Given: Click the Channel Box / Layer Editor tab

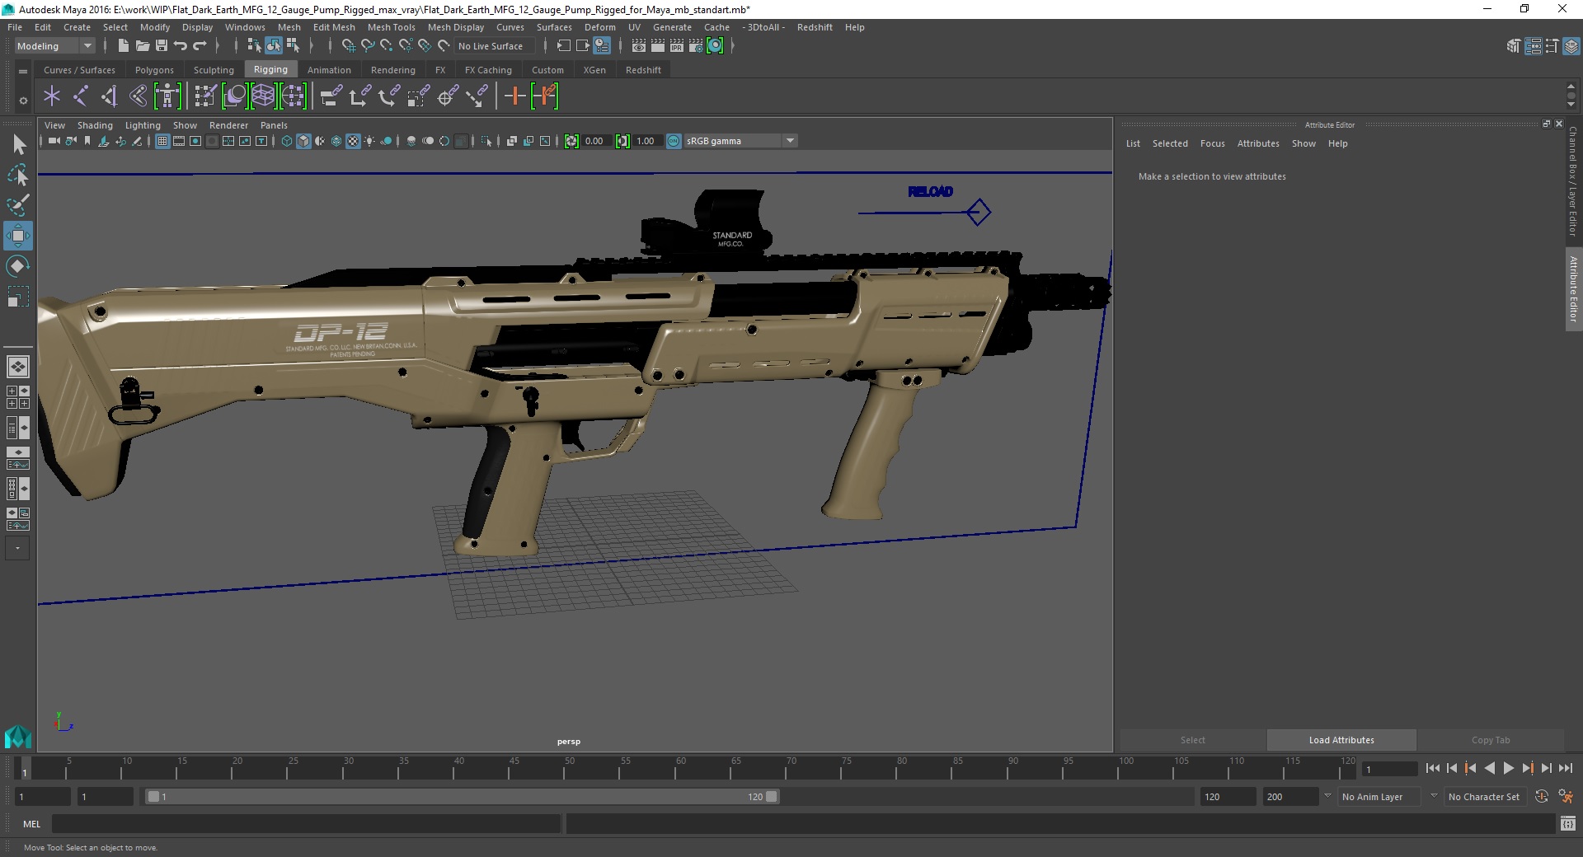Looking at the screenshot, I should tap(1573, 181).
